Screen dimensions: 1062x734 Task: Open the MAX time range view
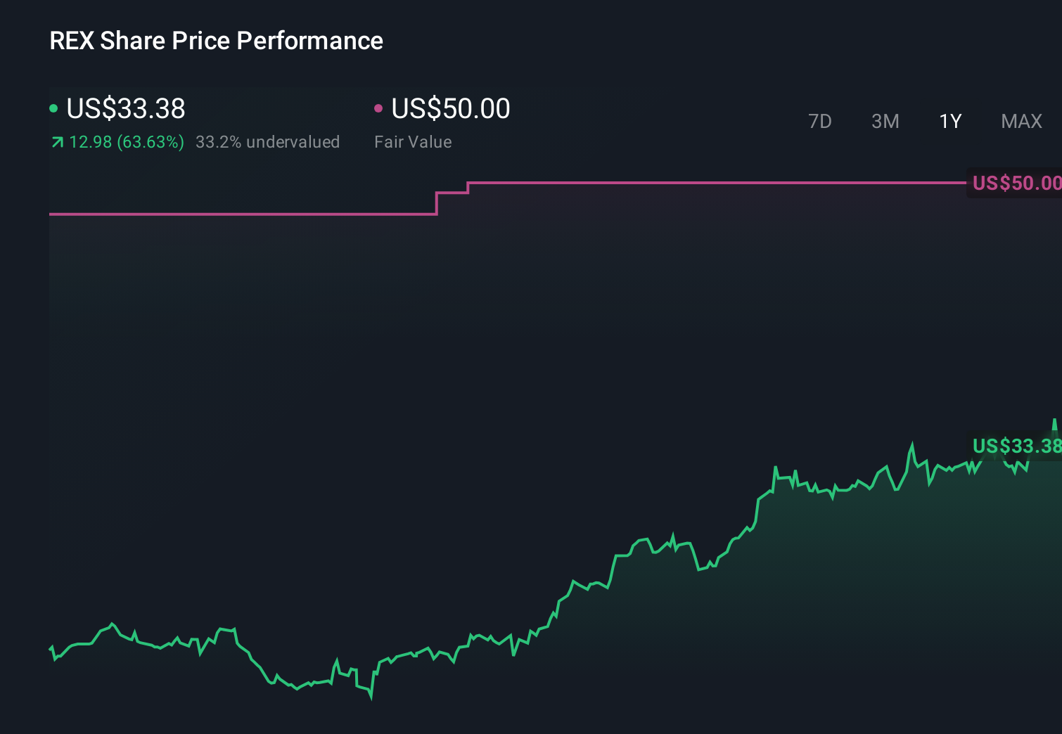pyautogui.click(x=1021, y=121)
